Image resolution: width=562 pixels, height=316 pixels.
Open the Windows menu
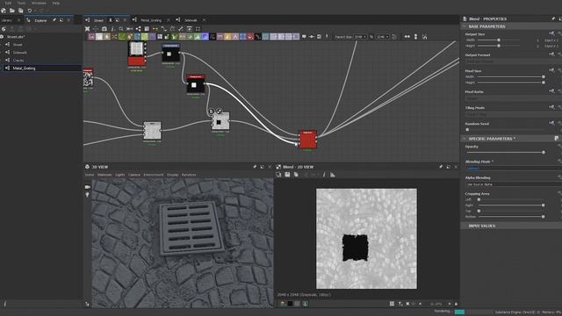pos(39,3)
